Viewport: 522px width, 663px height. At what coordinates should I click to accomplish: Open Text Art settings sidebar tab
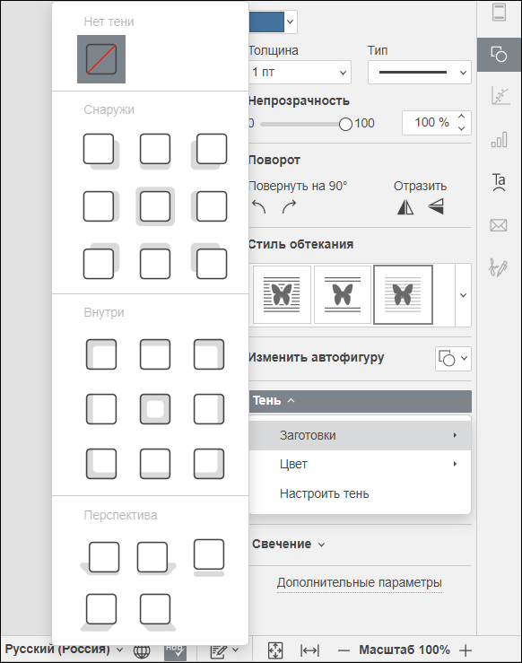(x=500, y=182)
